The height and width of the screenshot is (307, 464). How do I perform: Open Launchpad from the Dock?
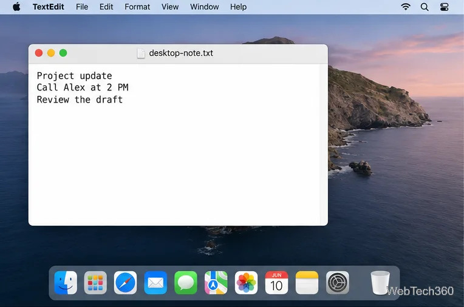click(95, 283)
